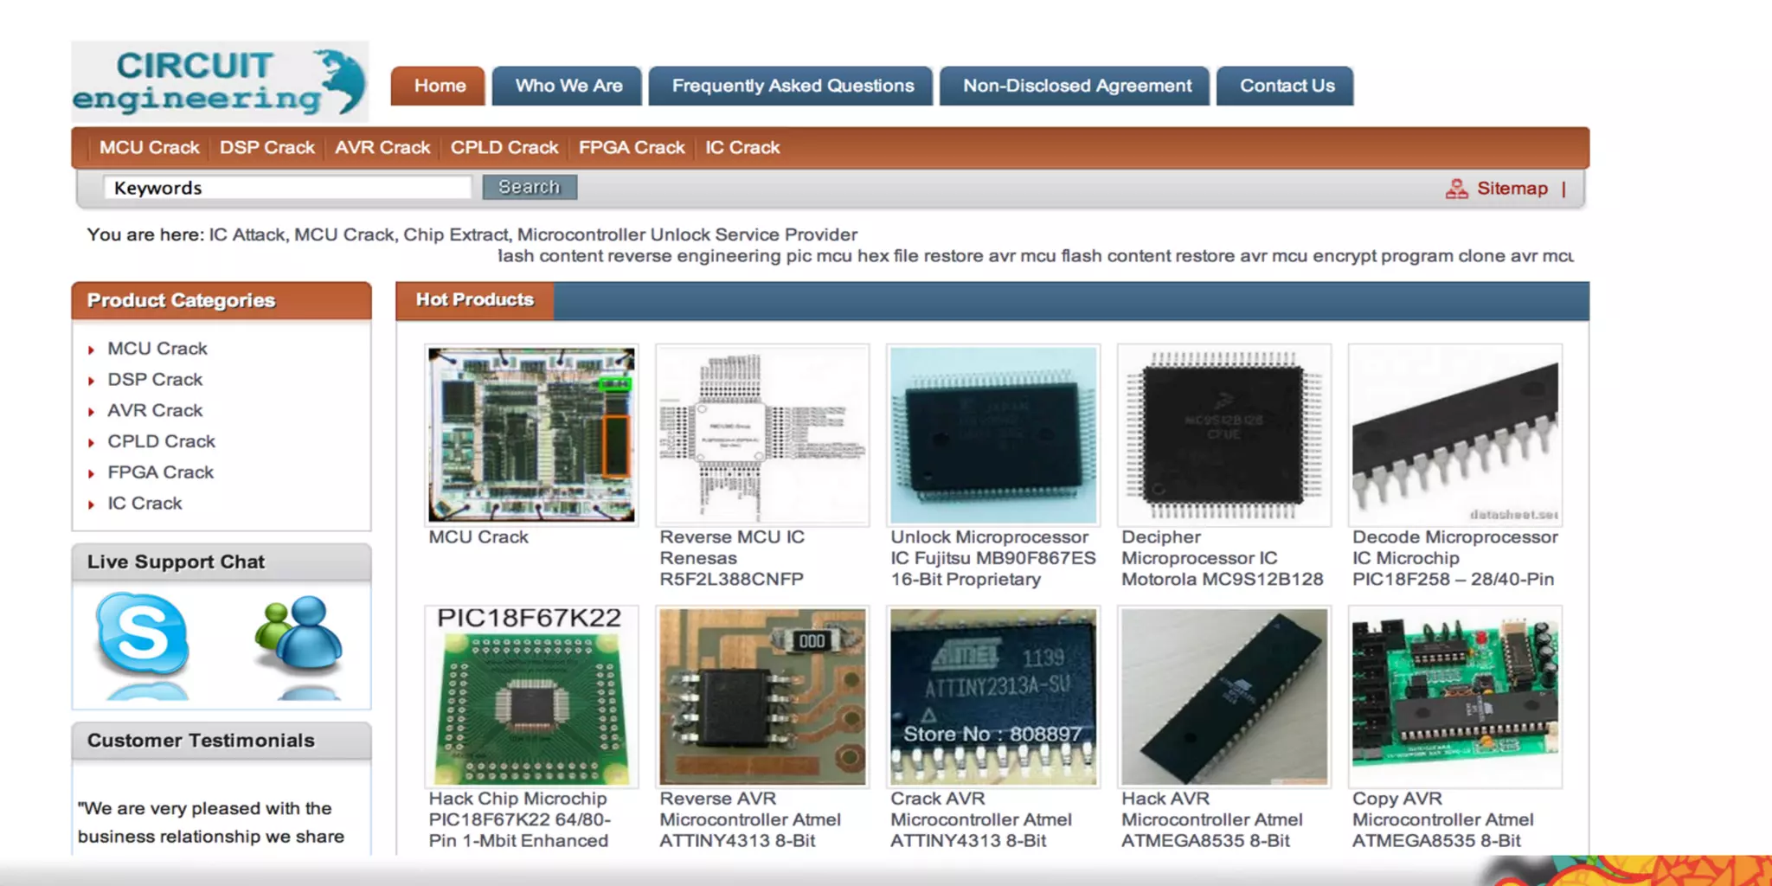Click the Product Categories header
Image resolution: width=1772 pixels, height=886 pixels.
(x=221, y=301)
